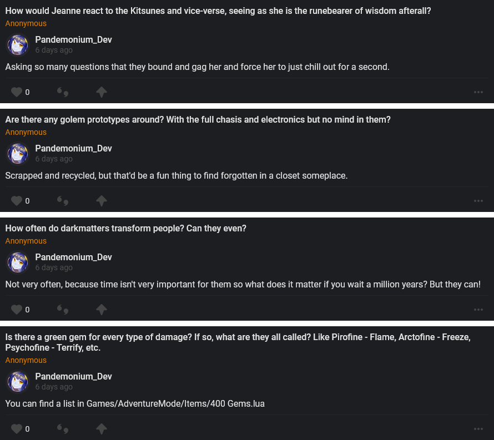Quote the darkmatters transform answer
The width and height of the screenshot is (494, 440).
(x=63, y=310)
